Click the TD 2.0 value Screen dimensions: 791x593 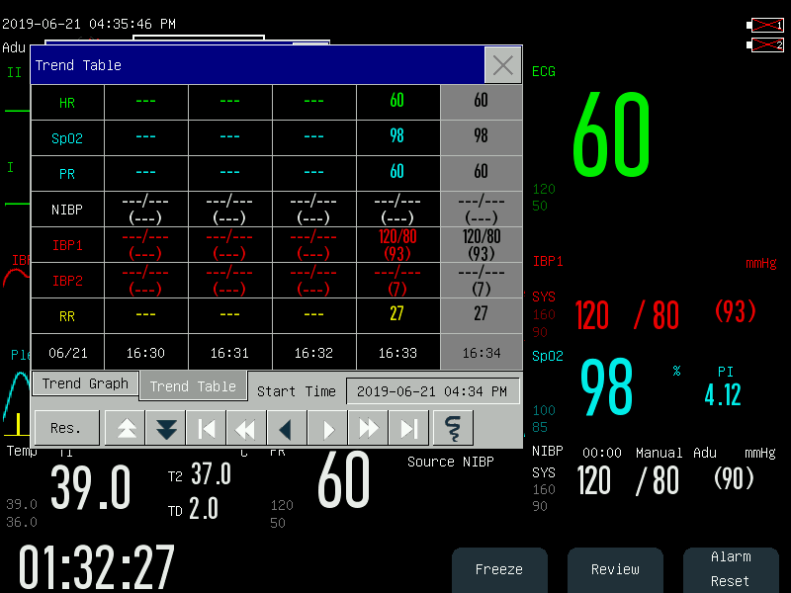tap(204, 509)
